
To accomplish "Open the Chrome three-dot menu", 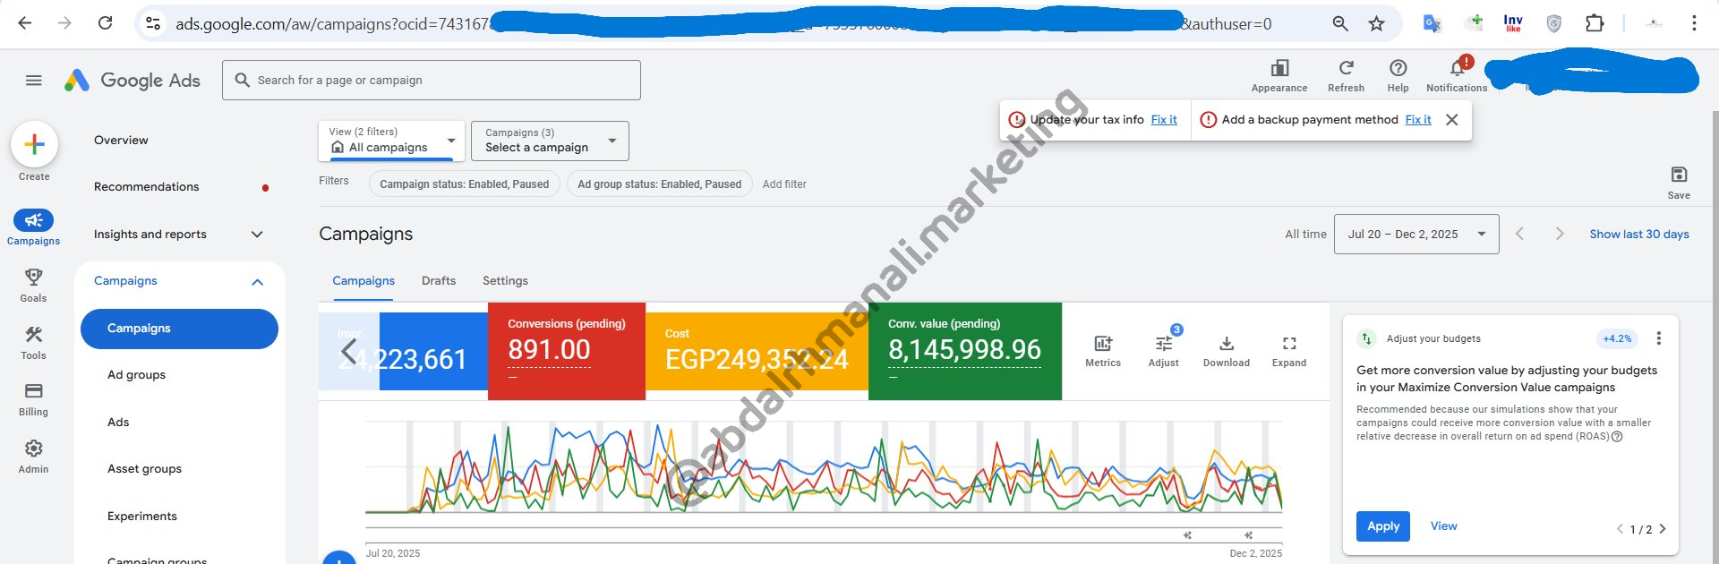I will pyautogui.click(x=1694, y=24).
